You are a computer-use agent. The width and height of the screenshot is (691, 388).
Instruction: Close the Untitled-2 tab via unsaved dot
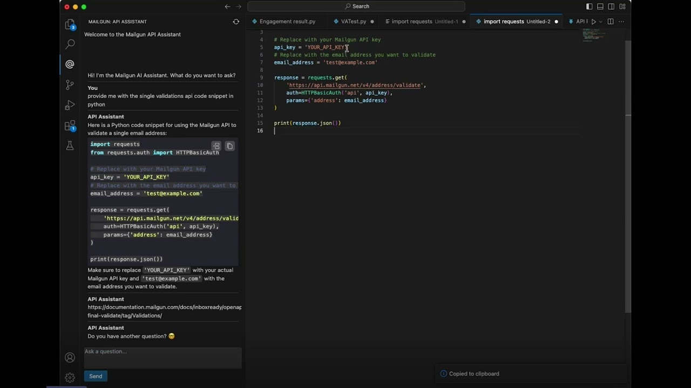(x=556, y=22)
